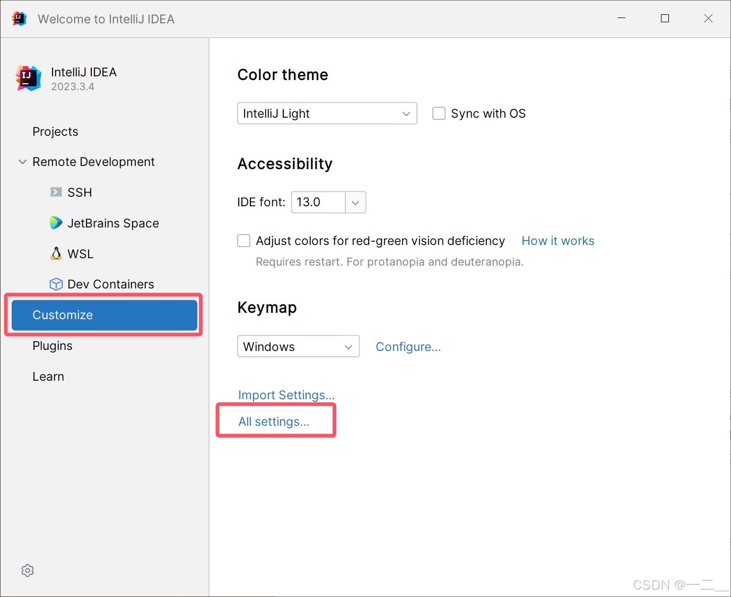
Task: Open the settings gear at bottom left
Action: pyautogui.click(x=28, y=570)
